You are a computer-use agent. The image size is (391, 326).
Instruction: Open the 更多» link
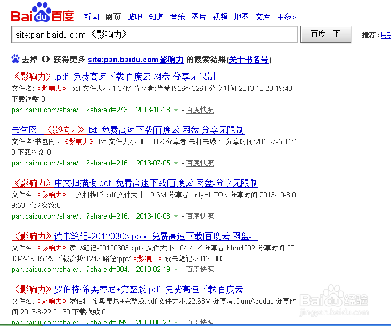click(x=286, y=17)
